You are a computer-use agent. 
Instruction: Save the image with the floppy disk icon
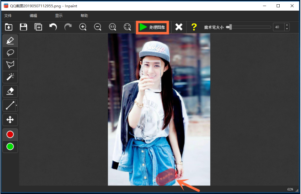(x=23, y=27)
